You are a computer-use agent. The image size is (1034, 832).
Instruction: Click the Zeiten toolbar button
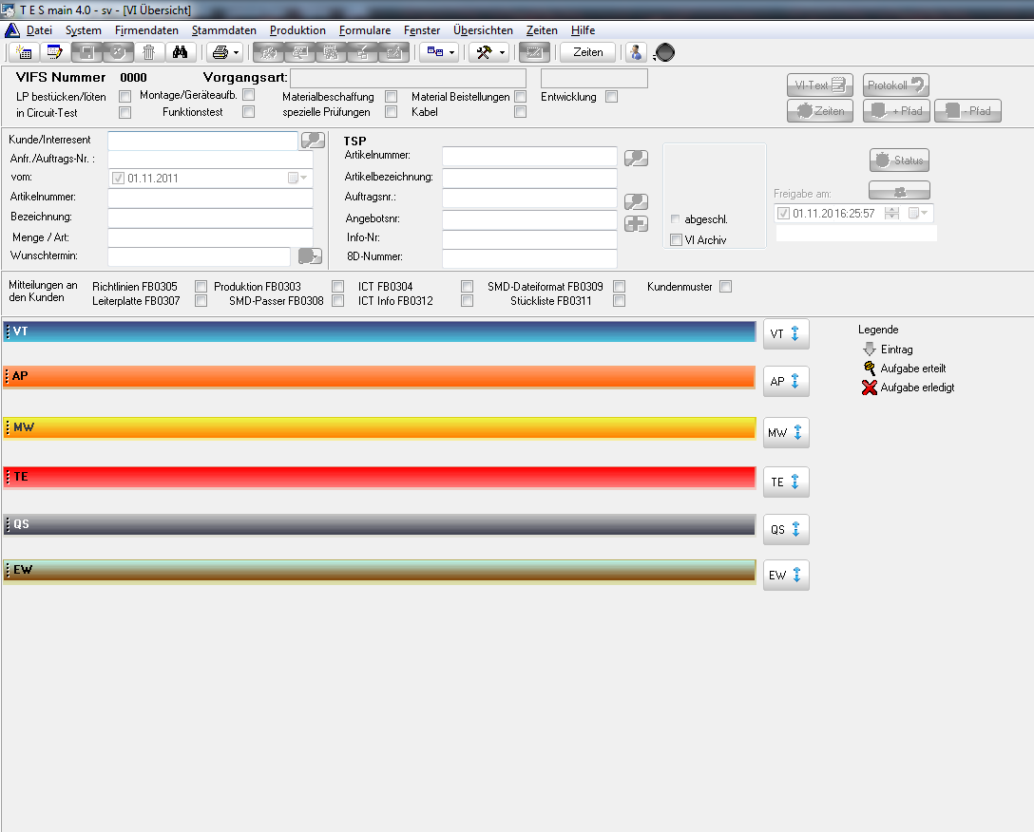pos(587,52)
